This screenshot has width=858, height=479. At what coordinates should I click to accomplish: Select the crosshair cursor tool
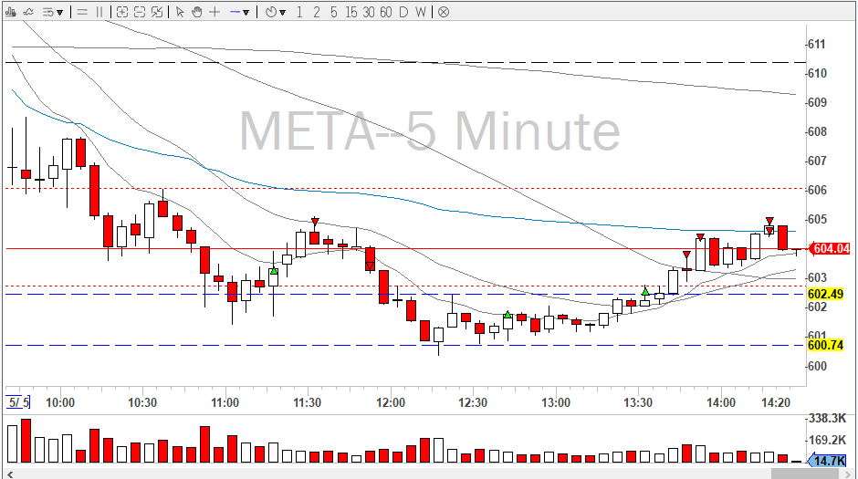click(214, 12)
